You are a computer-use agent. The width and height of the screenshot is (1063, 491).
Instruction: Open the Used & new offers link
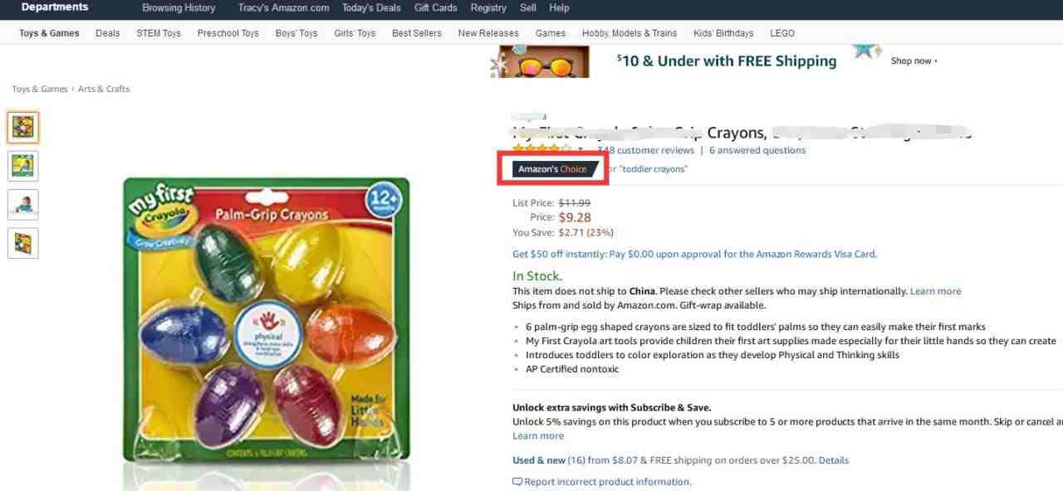(x=549, y=460)
